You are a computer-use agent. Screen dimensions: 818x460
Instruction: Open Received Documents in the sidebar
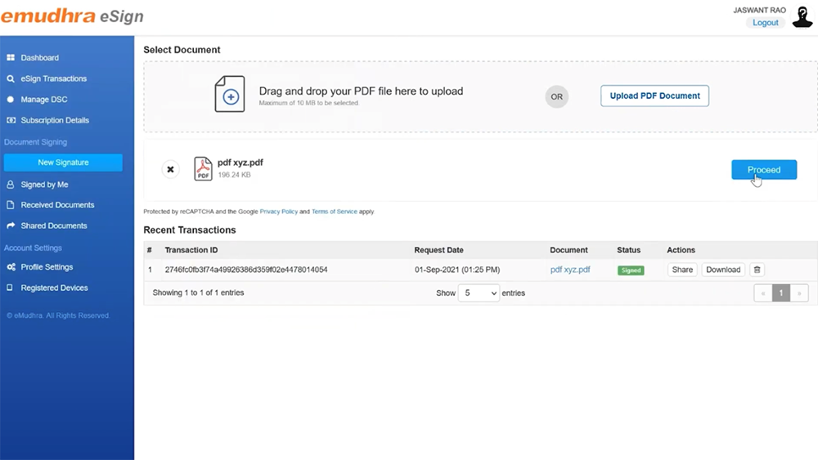pyautogui.click(x=57, y=205)
